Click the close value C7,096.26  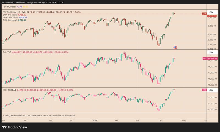[x=60, y=12]
